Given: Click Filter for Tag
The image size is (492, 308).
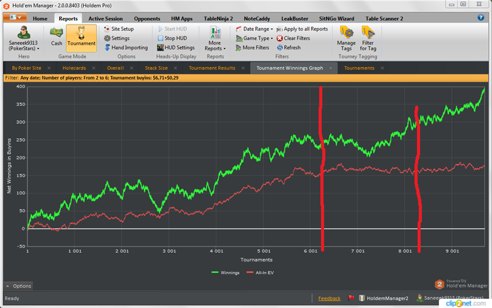Looking at the screenshot, I should [x=368, y=39].
